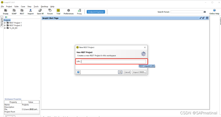Open the Help menu
Screen dimensions: 221x117
(52, 7)
